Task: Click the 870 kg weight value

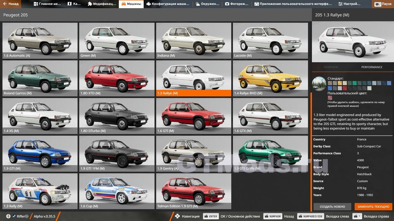Action: pyautogui.click(x=361, y=188)
